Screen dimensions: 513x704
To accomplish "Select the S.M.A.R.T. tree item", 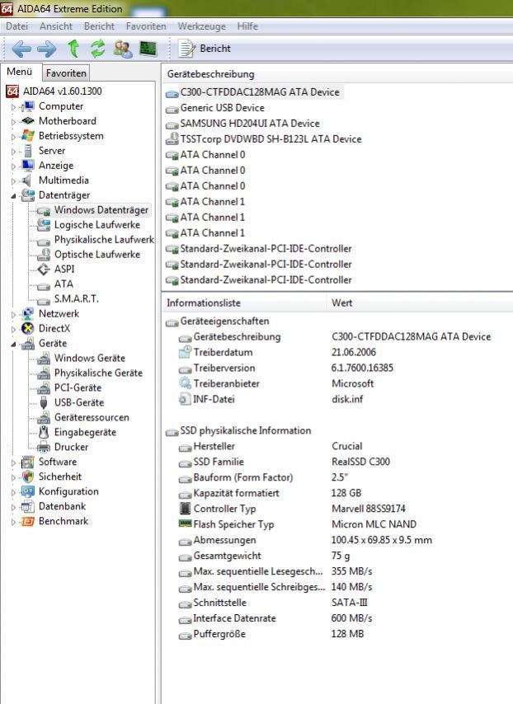I will 68,299.
